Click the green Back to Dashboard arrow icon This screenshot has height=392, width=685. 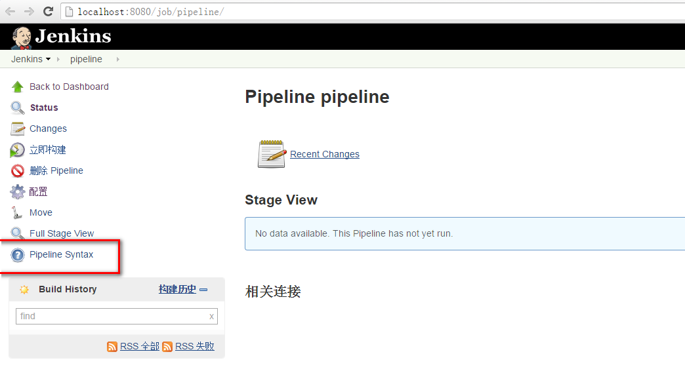[18, 87]
